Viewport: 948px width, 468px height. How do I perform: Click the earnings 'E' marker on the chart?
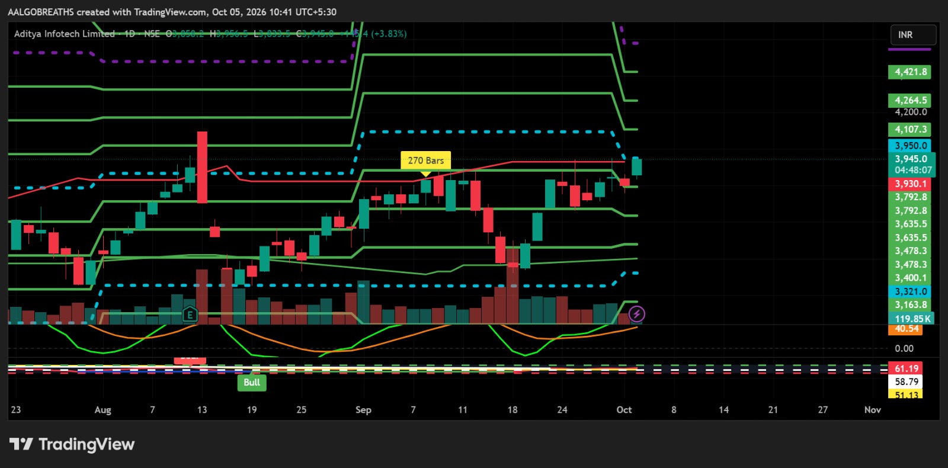click(190, 315)
